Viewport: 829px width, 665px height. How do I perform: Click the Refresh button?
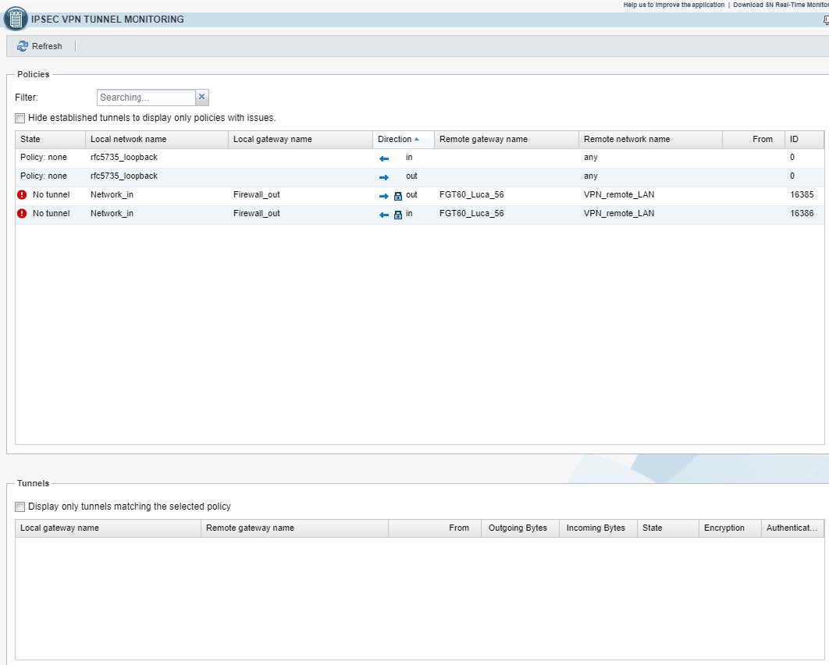[40, 47]
